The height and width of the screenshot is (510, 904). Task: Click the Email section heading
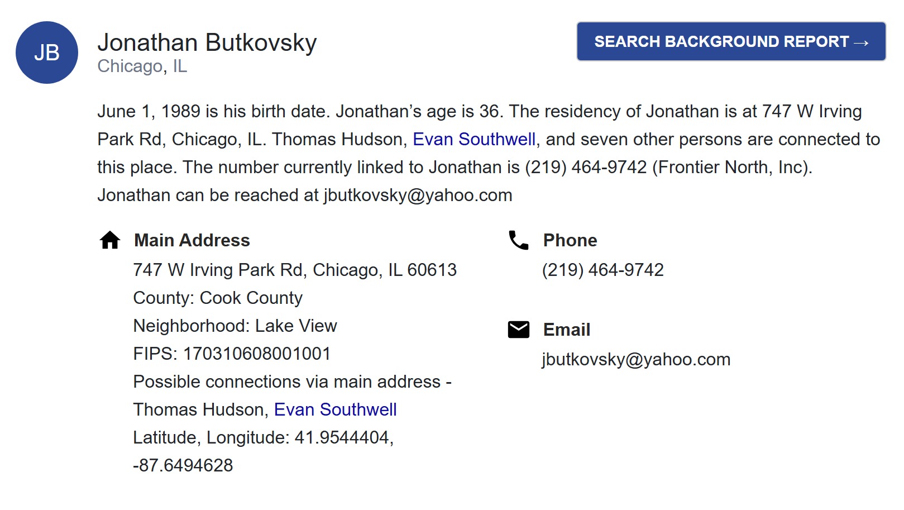coord(567,330)
